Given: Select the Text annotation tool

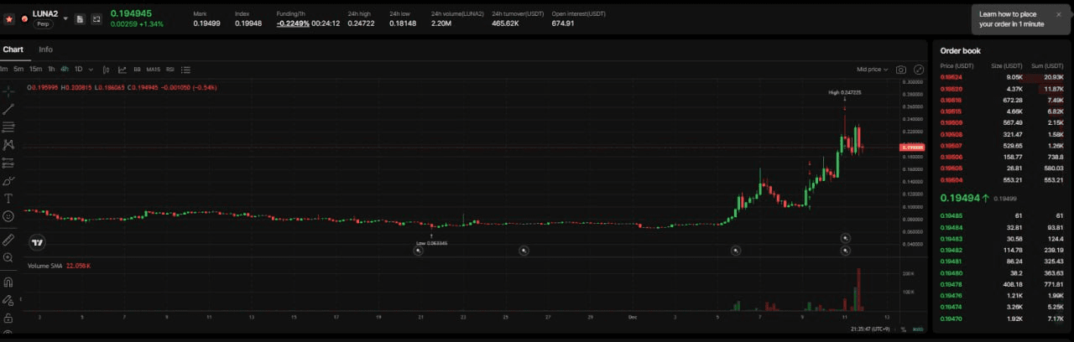Looking at the screenshot, I should pos(8,199).
